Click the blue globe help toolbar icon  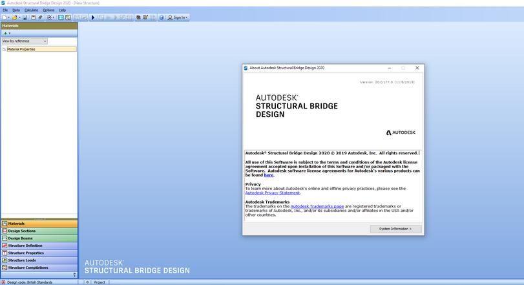point(162,17)
